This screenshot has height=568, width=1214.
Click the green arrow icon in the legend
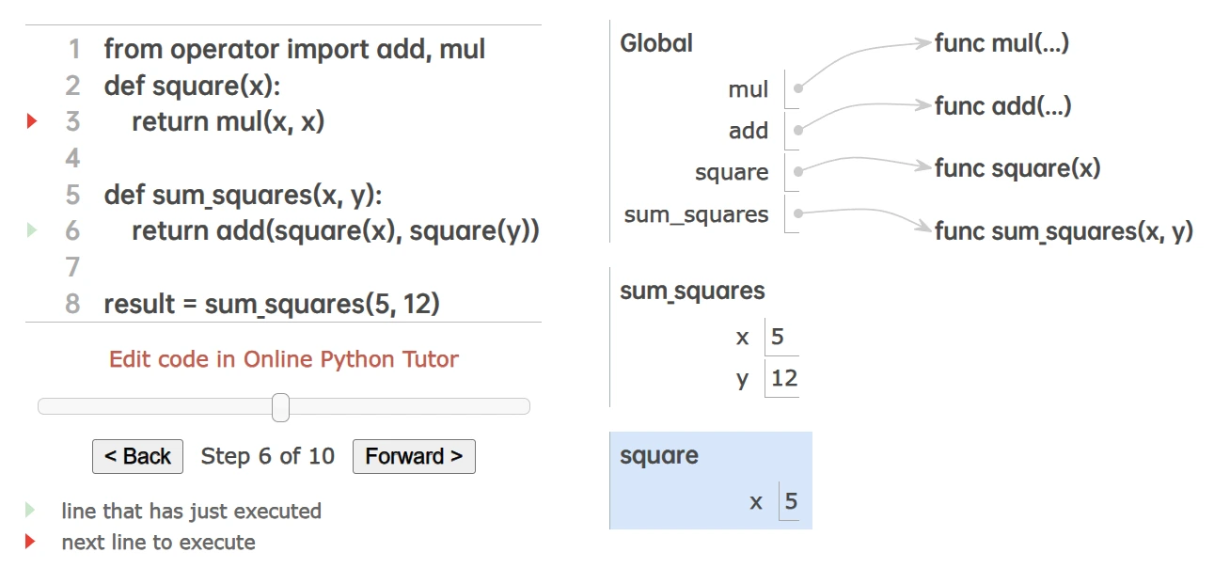click(x=30, y=511)
